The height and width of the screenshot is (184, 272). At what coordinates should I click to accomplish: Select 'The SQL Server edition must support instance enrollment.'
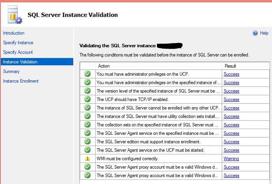[x=148, y=142]
